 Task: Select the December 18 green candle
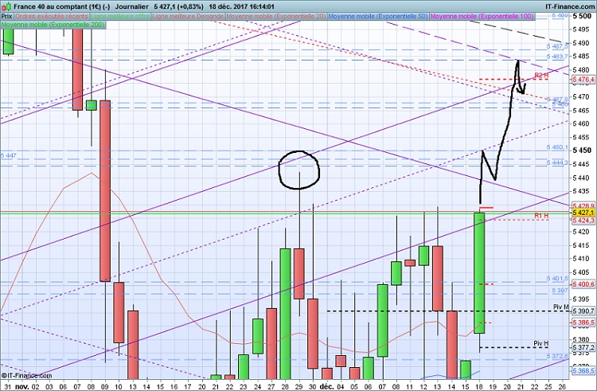479,273
